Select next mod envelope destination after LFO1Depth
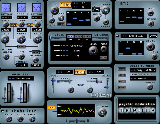 127,36
